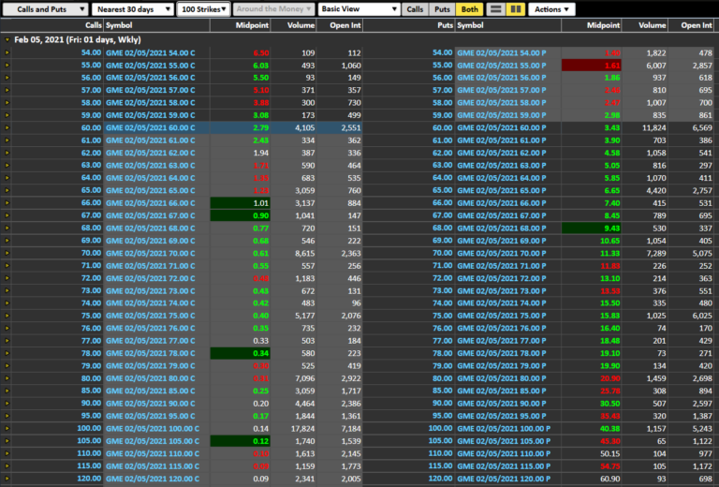Expand the 60.00 strike row arrow

(x=7, y=128)
